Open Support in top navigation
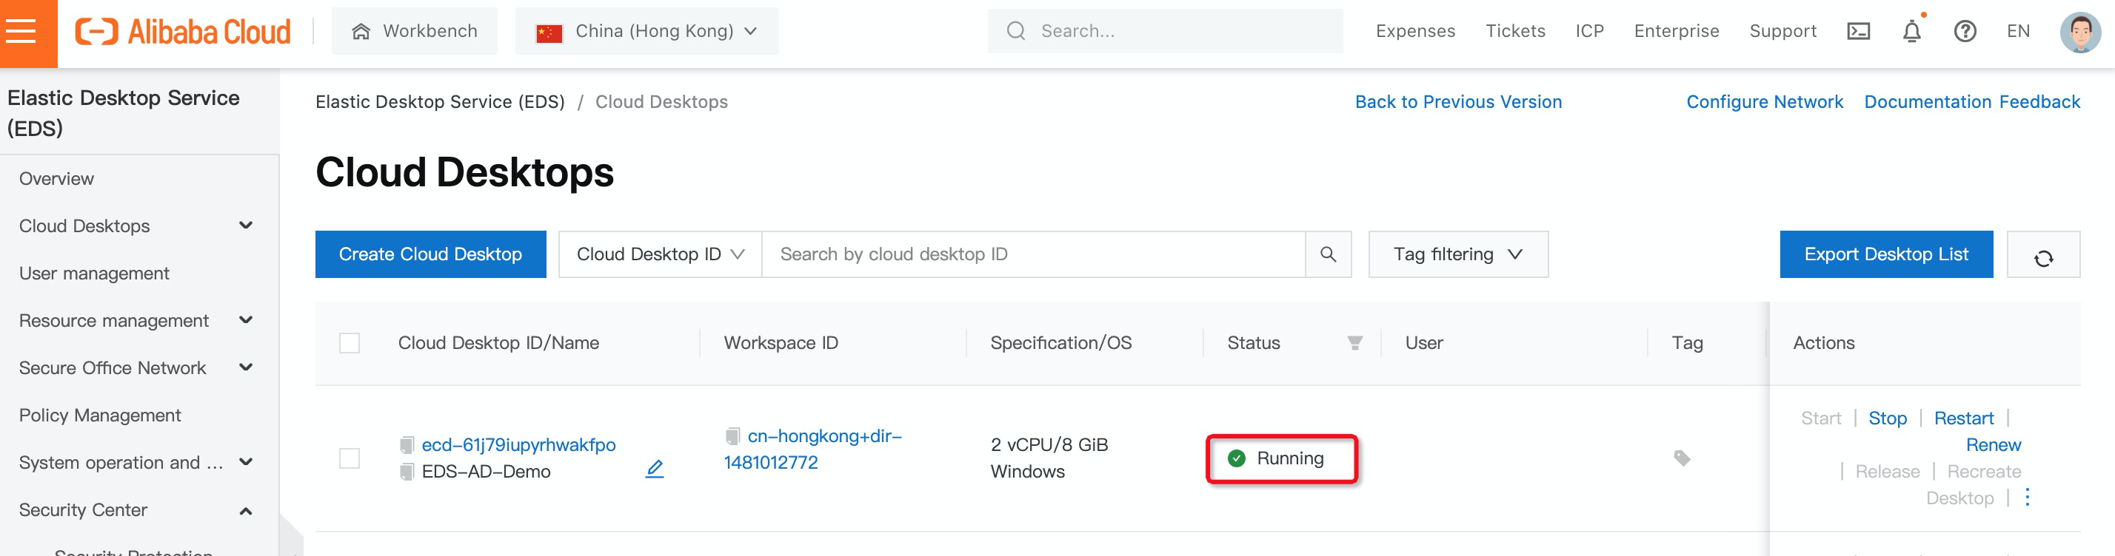This screenshot has width=2115, height=556. pos(1782,31)
